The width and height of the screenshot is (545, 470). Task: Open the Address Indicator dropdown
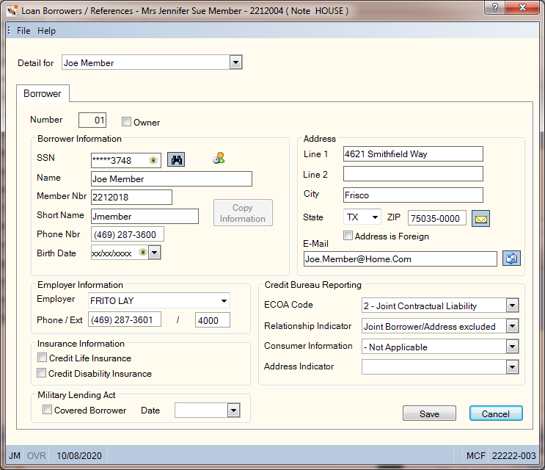point(512,366)
